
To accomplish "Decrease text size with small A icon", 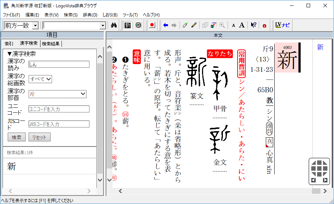I will tap(234, 25).
